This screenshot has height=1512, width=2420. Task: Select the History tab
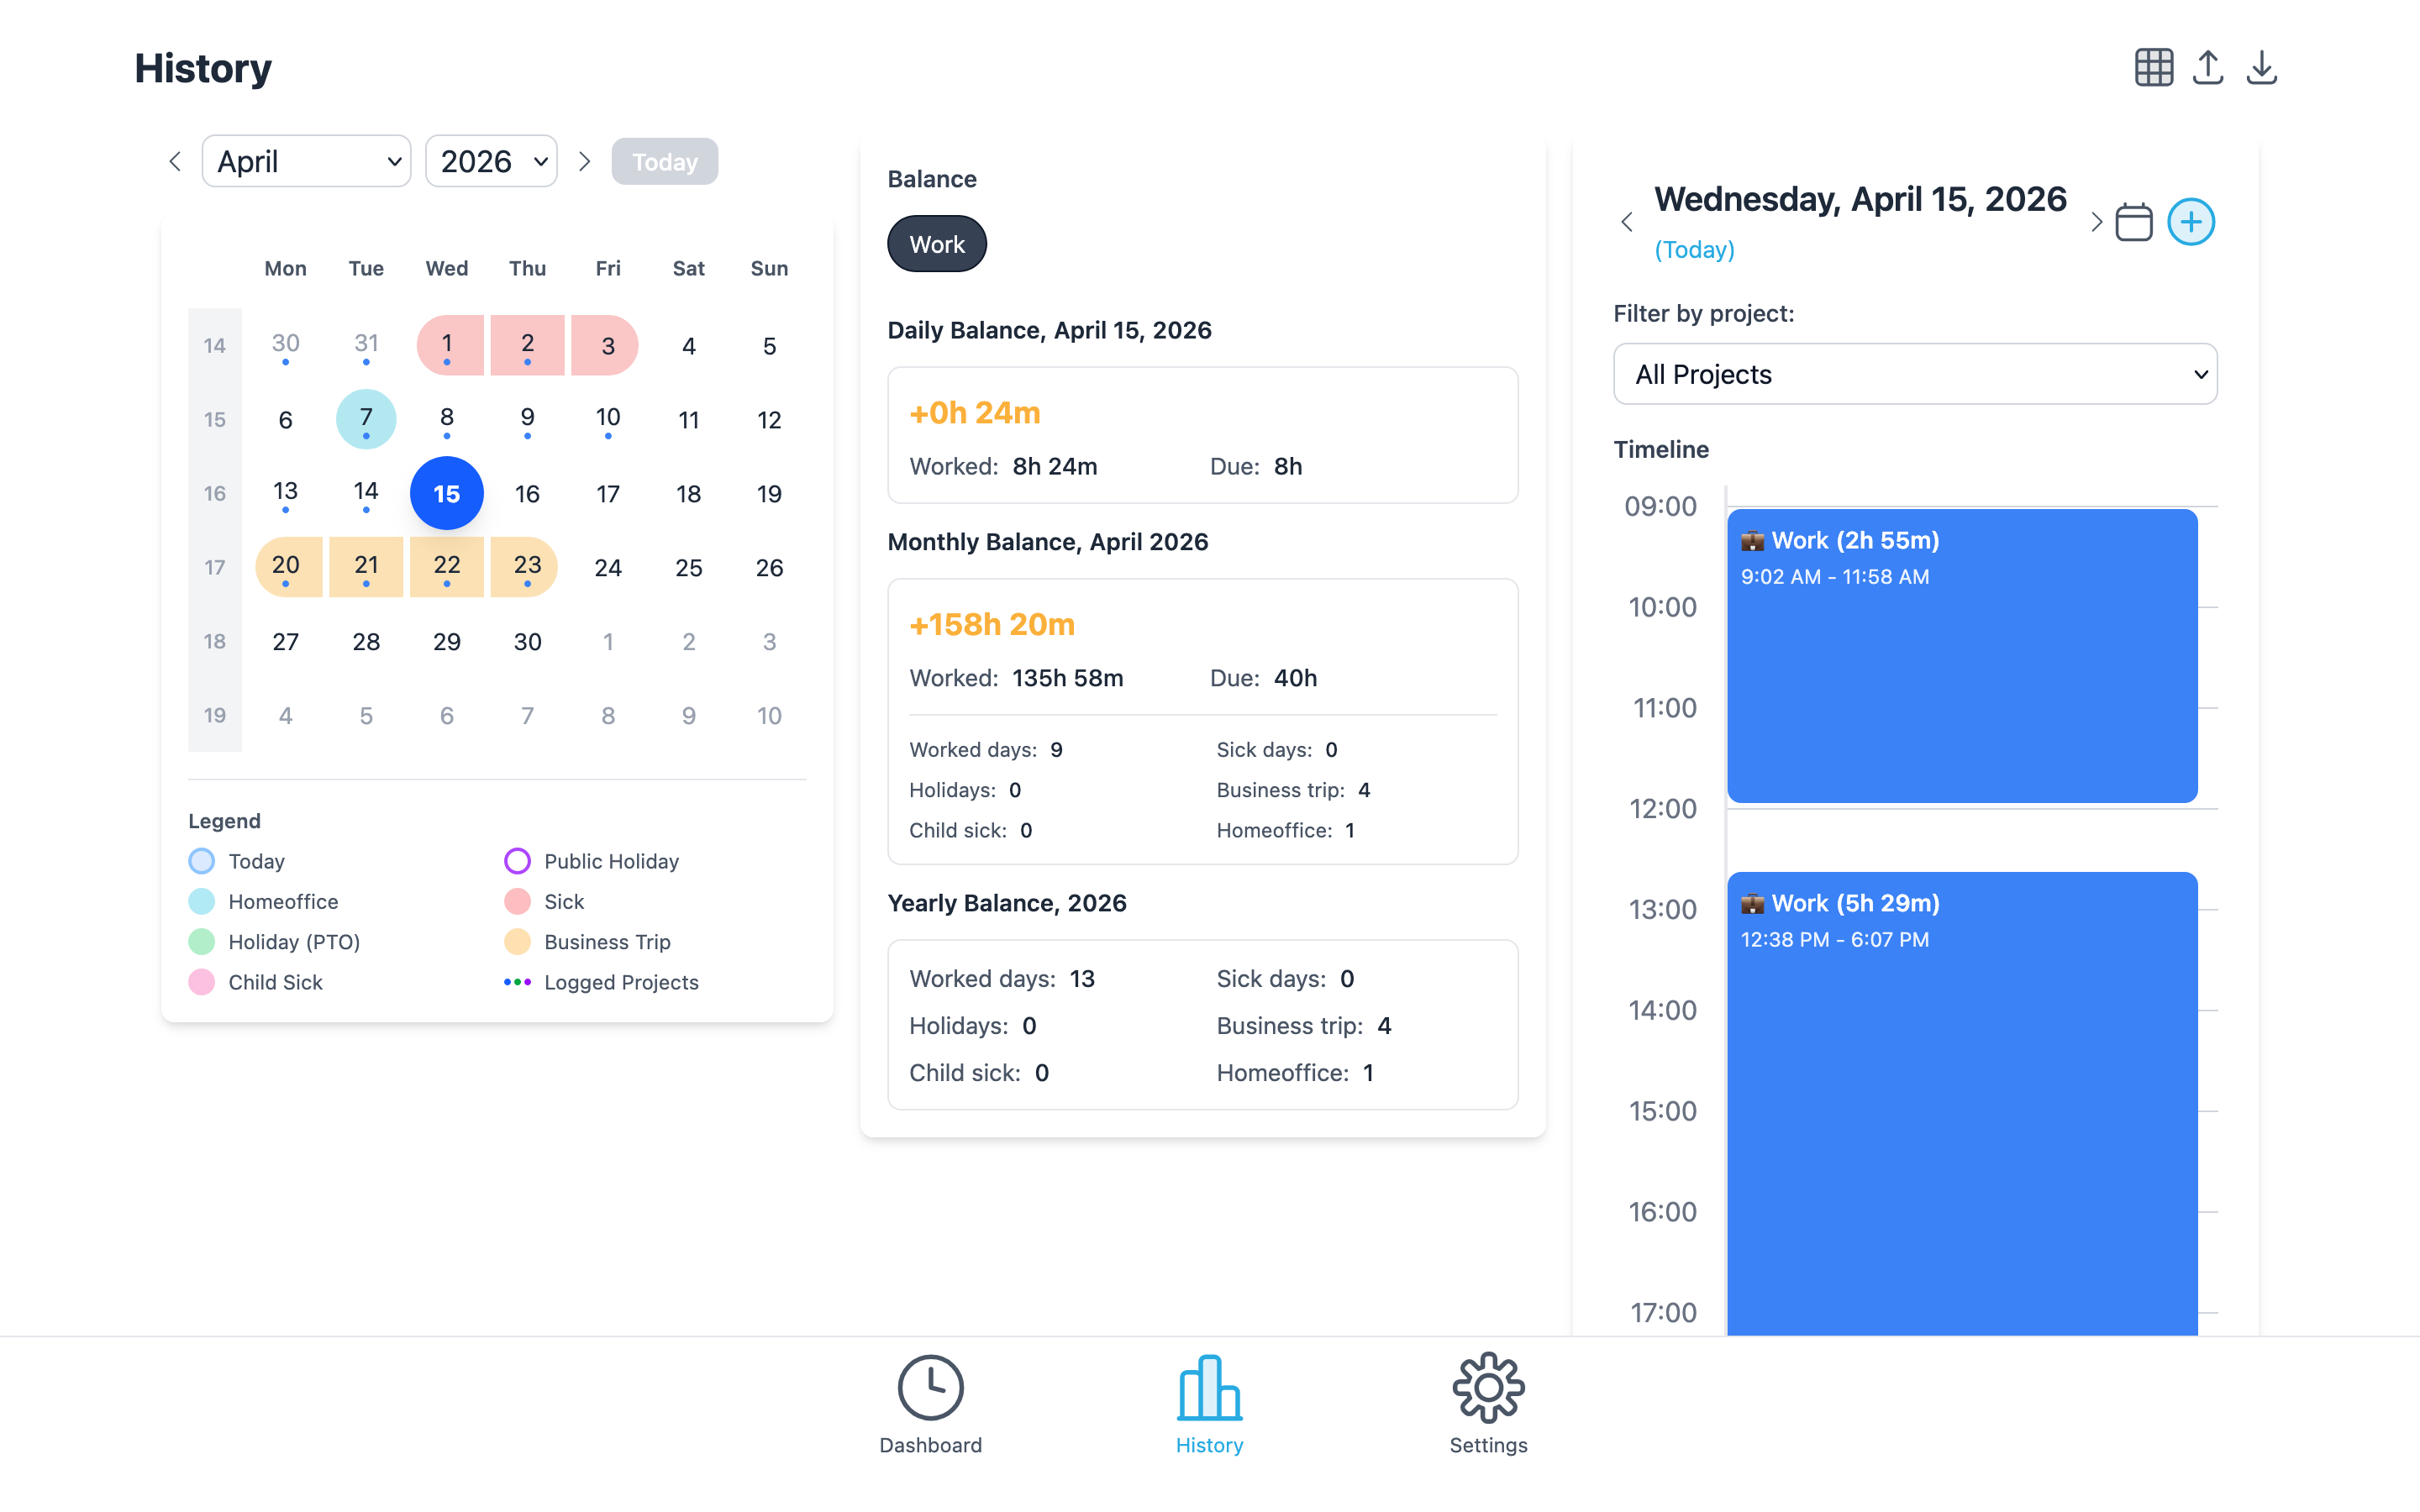pos(1209,1405)
